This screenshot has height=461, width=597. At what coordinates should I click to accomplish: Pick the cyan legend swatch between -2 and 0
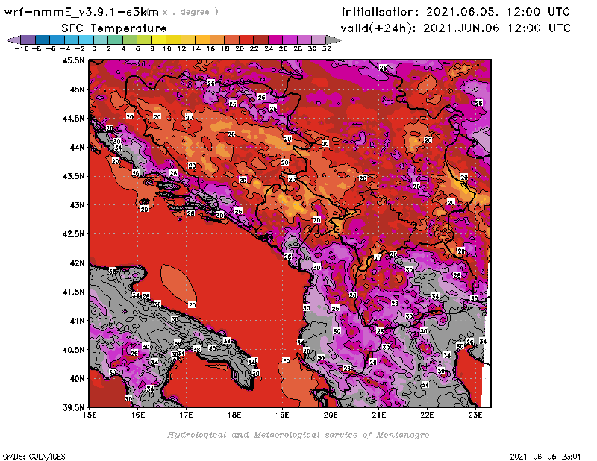tap(86, 40)
